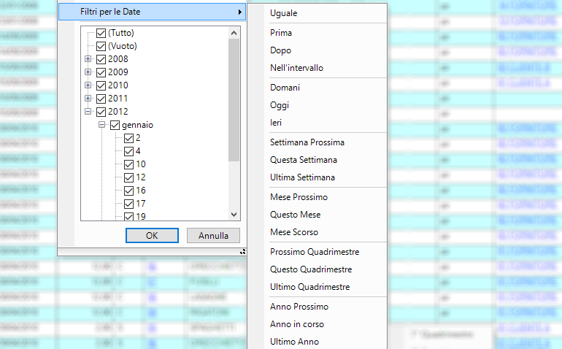Uncheck the (Vuoto) checkbox
The image size is (562, 349).
click(x=101, y=46)
